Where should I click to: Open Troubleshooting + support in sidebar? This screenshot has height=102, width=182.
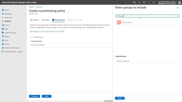[14, 52]
